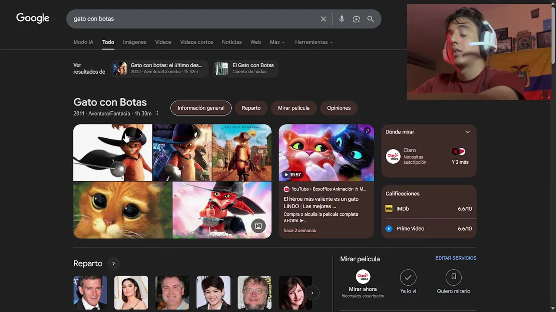
Task: Click the EDITAR SERVICIOS link
Action: (x=456, y=258)
